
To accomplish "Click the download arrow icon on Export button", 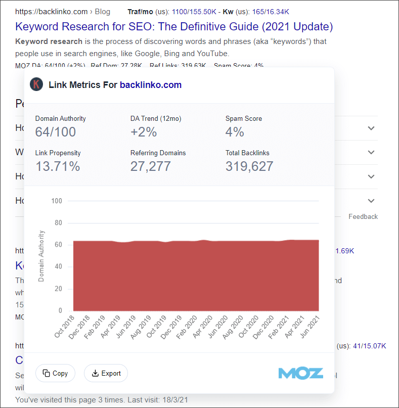I will [x=96, y=373].
